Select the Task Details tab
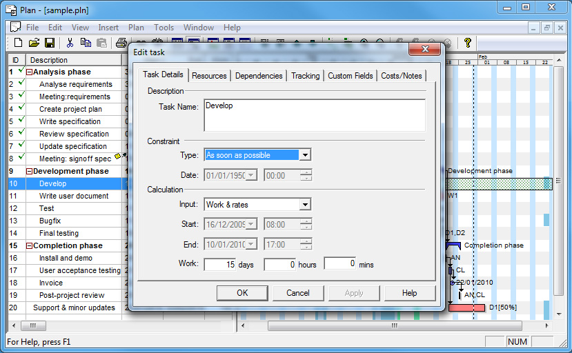The image size is (572, 353). pyautogui.click(x=163, y=74)
